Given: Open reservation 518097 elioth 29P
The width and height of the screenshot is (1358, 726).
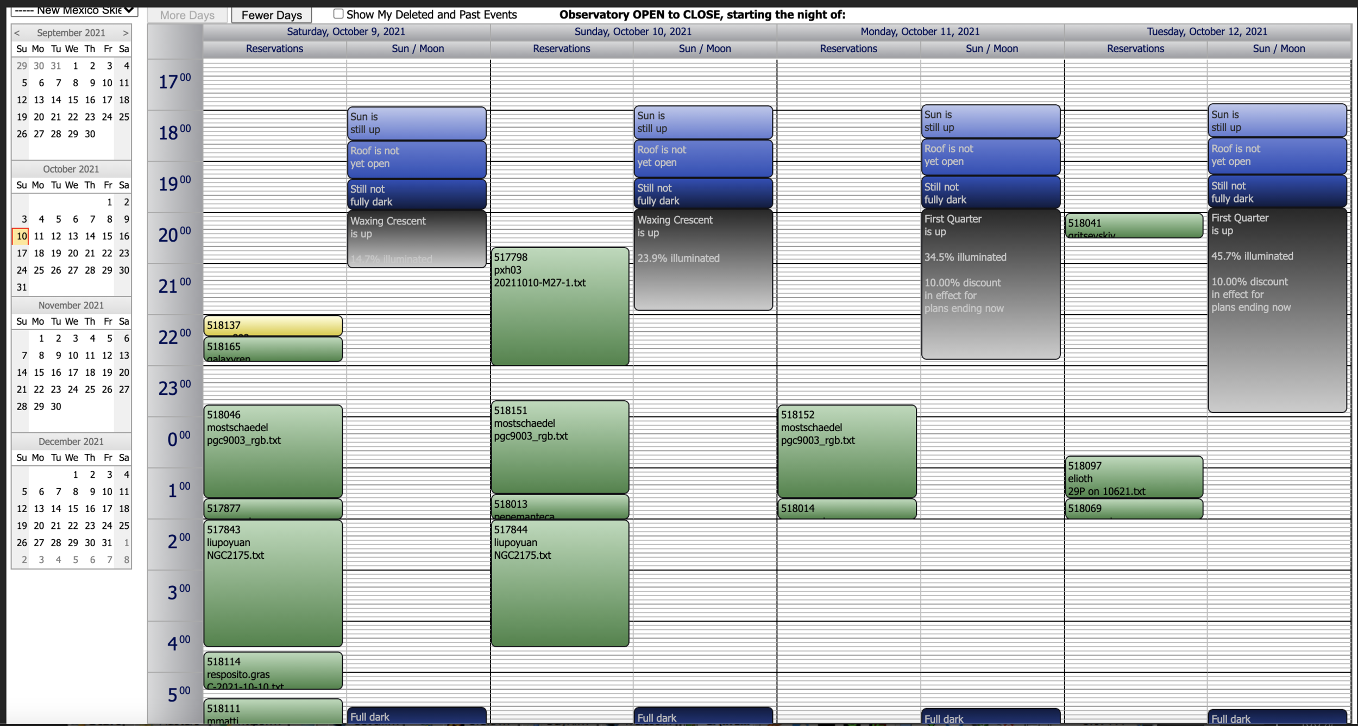Looking at the screenshot, I should (1134, 478).
